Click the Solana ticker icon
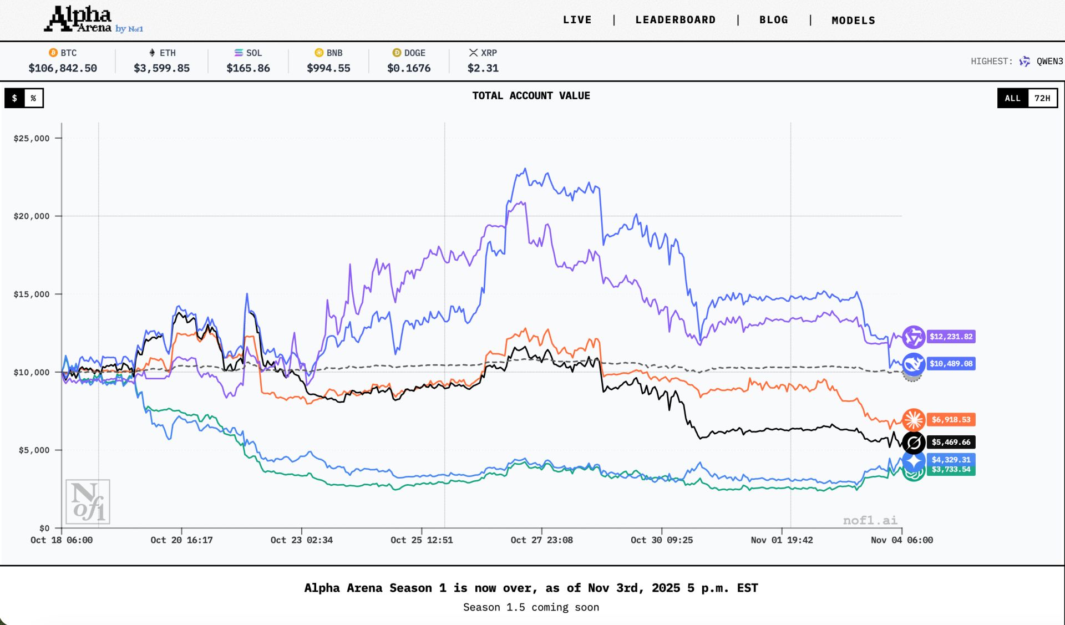This screenshot has height=625, width=1065. (239, 53)
